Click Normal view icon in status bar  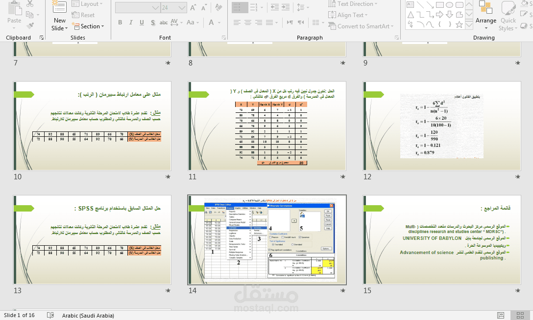click(x=501, y=315)
